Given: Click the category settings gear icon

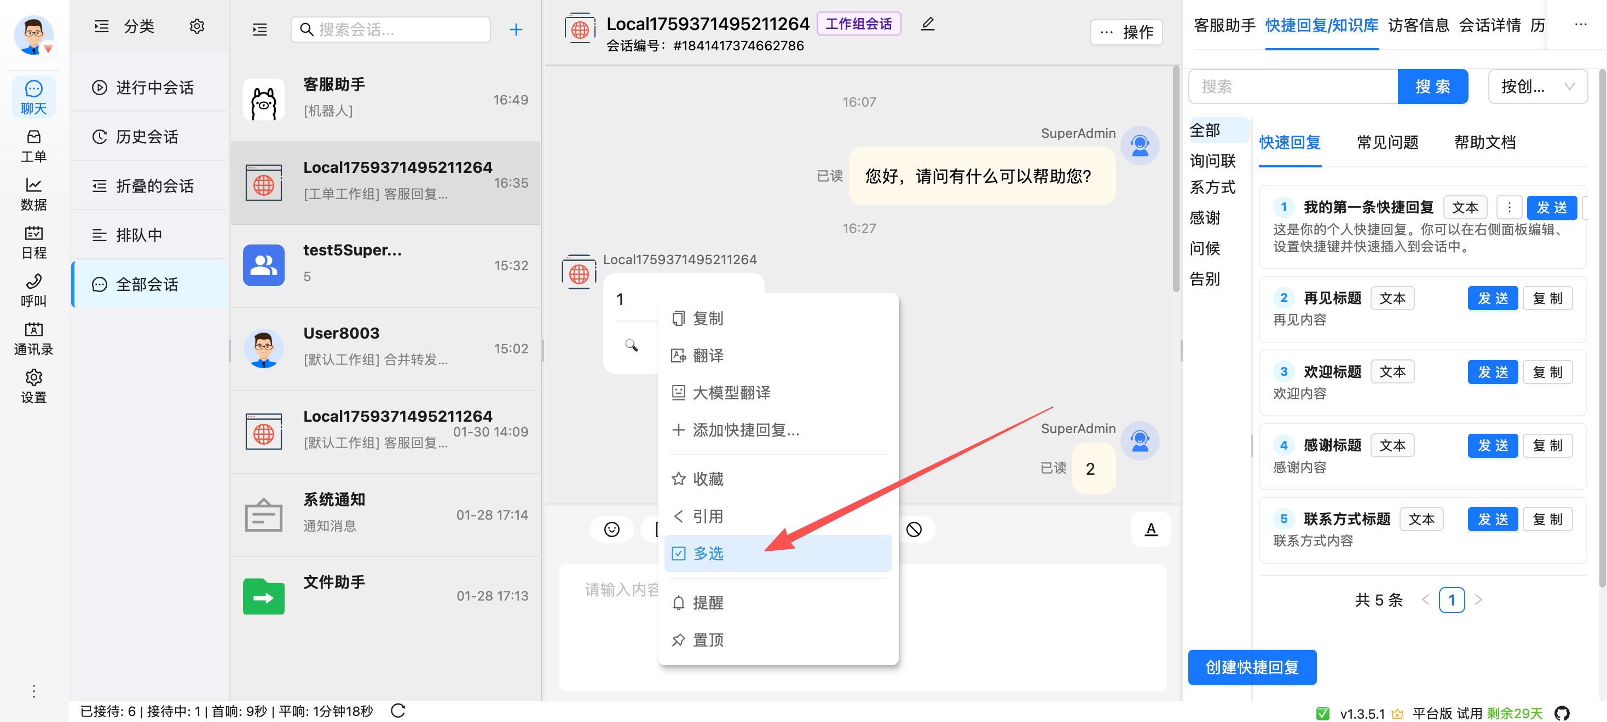Looking at the screenshot, I should tap(196, 27).
